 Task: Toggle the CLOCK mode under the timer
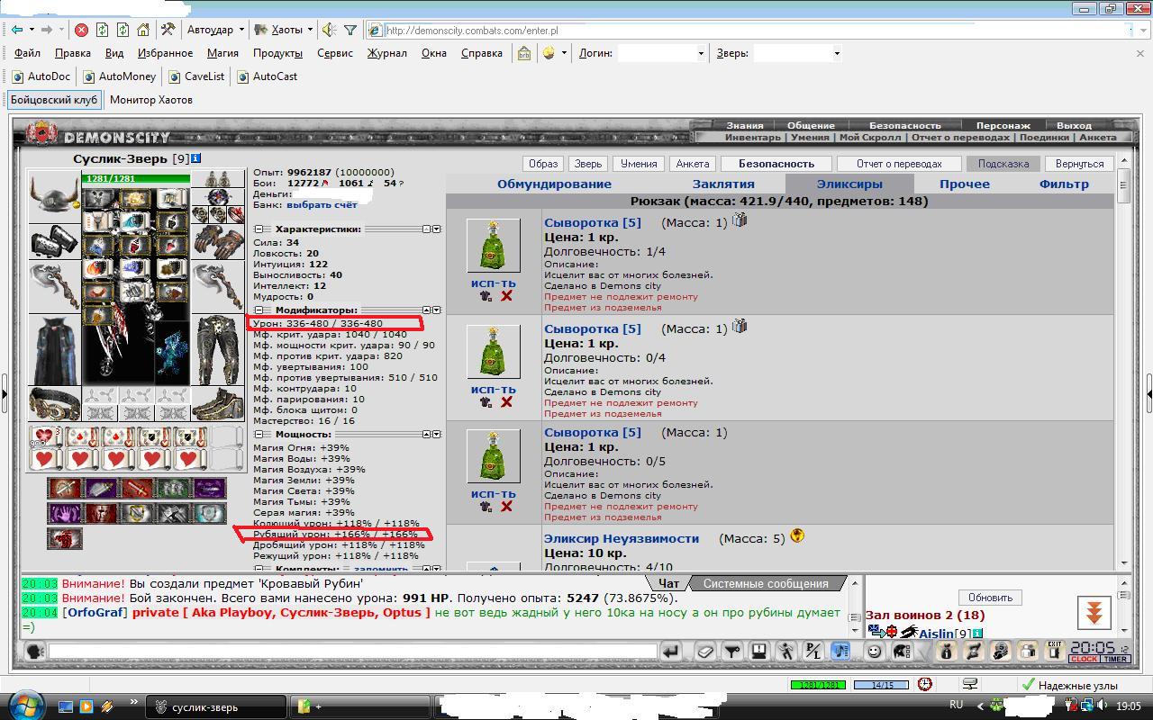[x=1084, y=659]
